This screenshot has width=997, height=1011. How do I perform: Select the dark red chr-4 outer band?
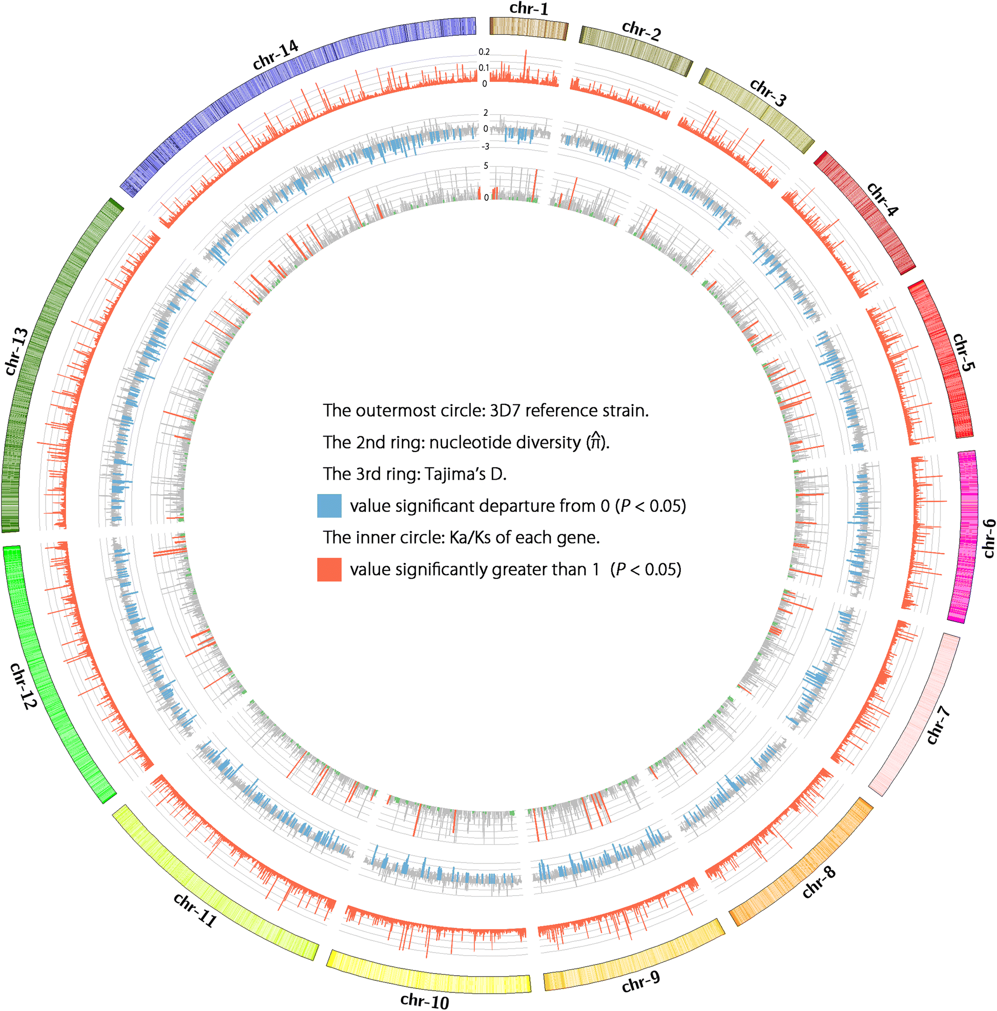[x=866, y=213]
